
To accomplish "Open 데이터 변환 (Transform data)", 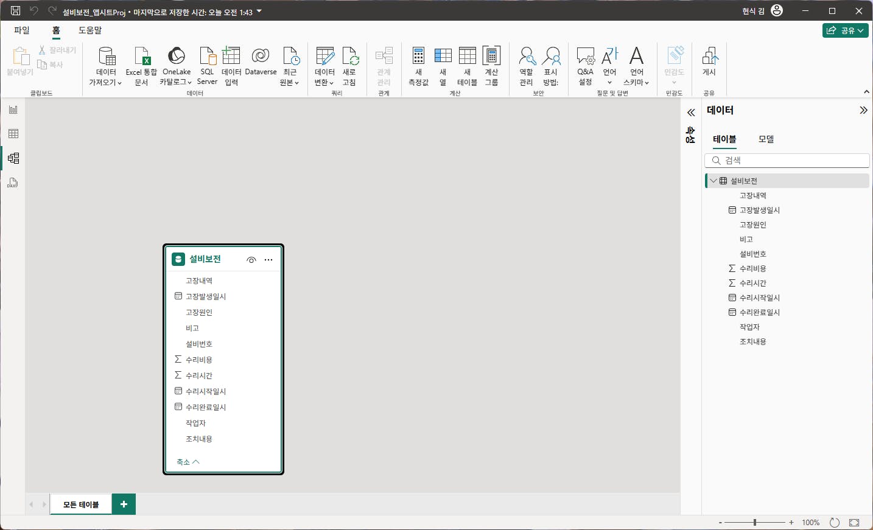I will 324,66.
